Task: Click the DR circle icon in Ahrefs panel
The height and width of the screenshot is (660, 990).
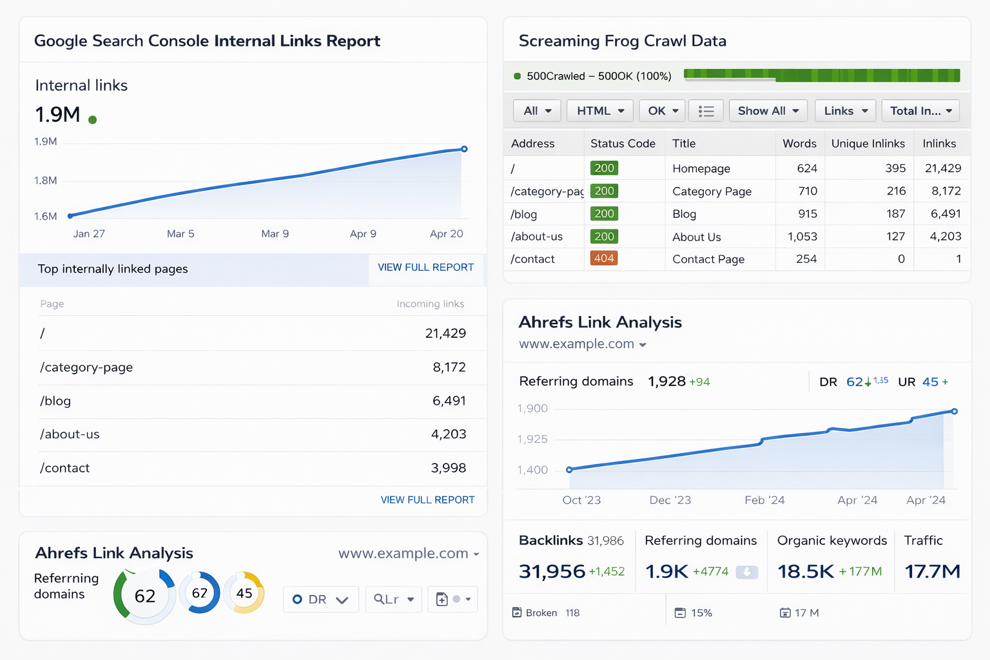Action: 298,599
